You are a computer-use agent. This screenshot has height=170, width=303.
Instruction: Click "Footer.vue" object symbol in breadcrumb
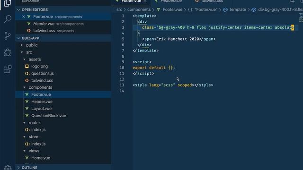click(x=206, y=9)
